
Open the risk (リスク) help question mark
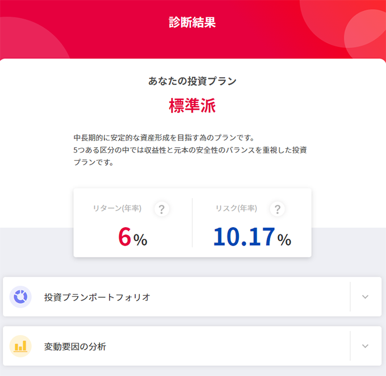pyautogui.click(x=277, y=209)
